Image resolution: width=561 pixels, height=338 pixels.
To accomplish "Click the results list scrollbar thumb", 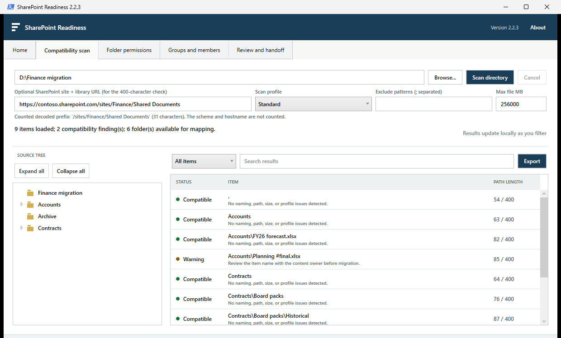I will click(x=544, y=237).
